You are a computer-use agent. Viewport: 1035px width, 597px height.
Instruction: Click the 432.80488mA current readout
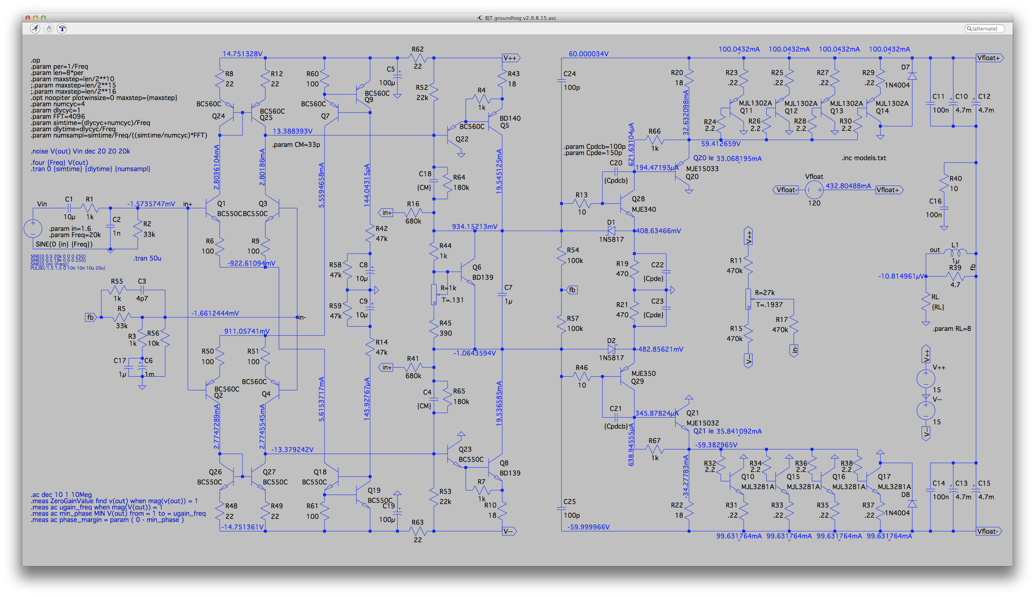[848, 186]
